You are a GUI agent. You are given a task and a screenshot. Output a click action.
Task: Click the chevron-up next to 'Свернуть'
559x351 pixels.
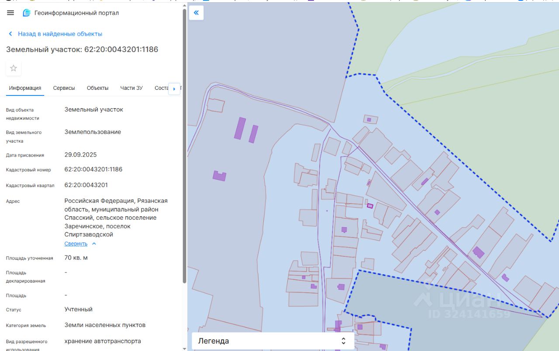(94, 244)
